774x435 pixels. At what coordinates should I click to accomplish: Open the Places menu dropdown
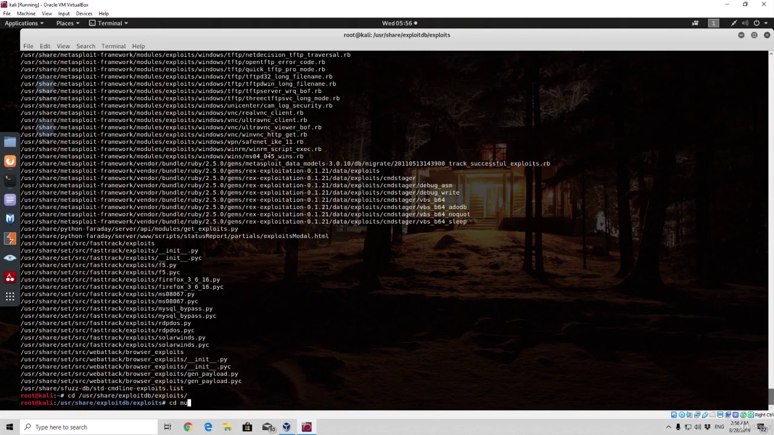[68, 23]
